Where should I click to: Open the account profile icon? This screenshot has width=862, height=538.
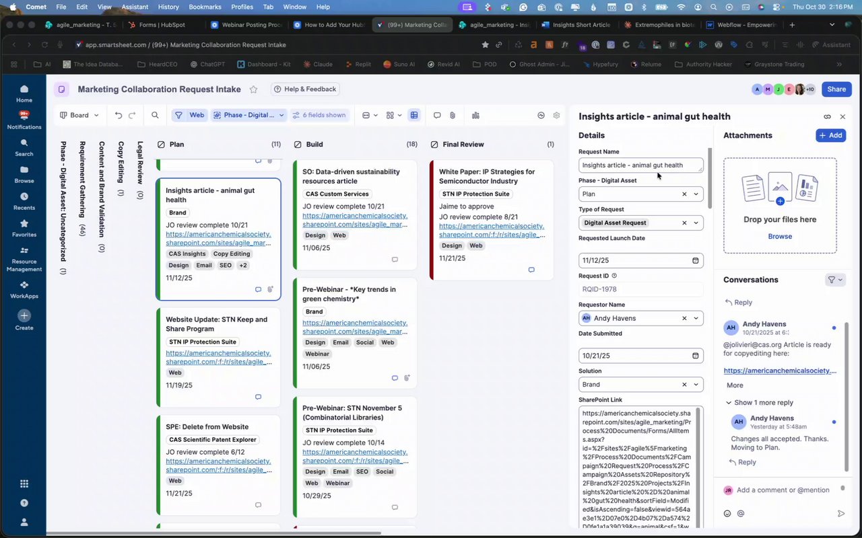(24, 522)
